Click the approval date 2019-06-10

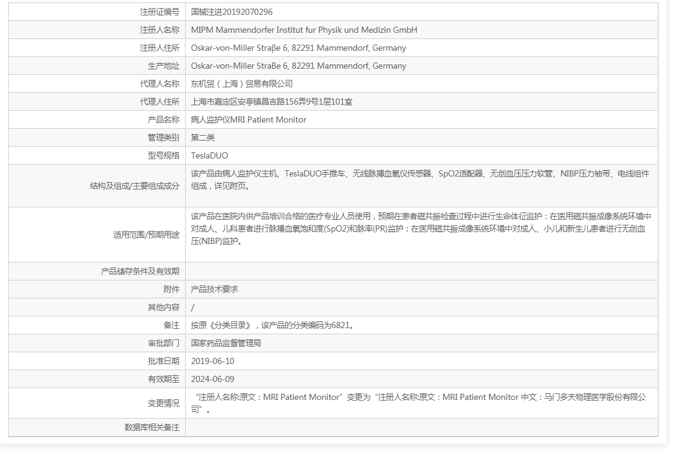pyautogui.click(x=213, y=361)
